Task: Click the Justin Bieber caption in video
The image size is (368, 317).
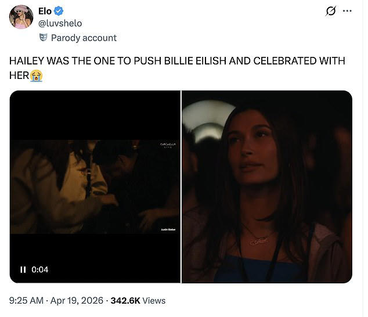Action: pyautogui.click(x=168, y=229)
